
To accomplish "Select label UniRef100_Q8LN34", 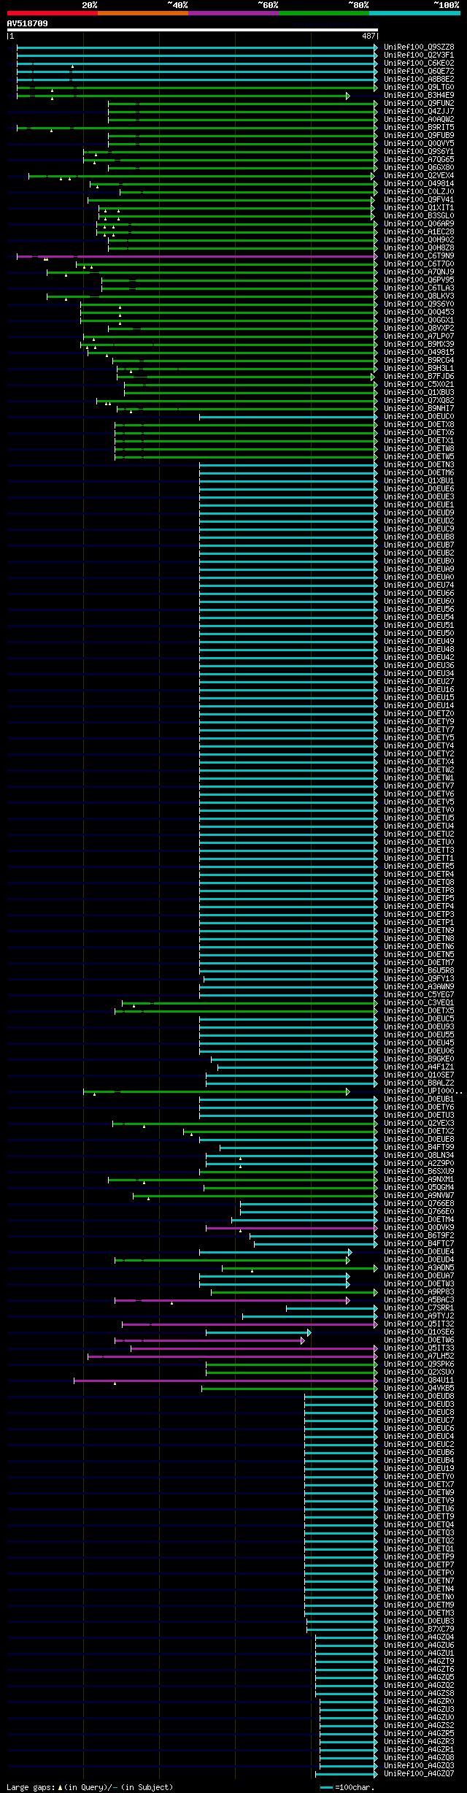I will pos(419,1156).
